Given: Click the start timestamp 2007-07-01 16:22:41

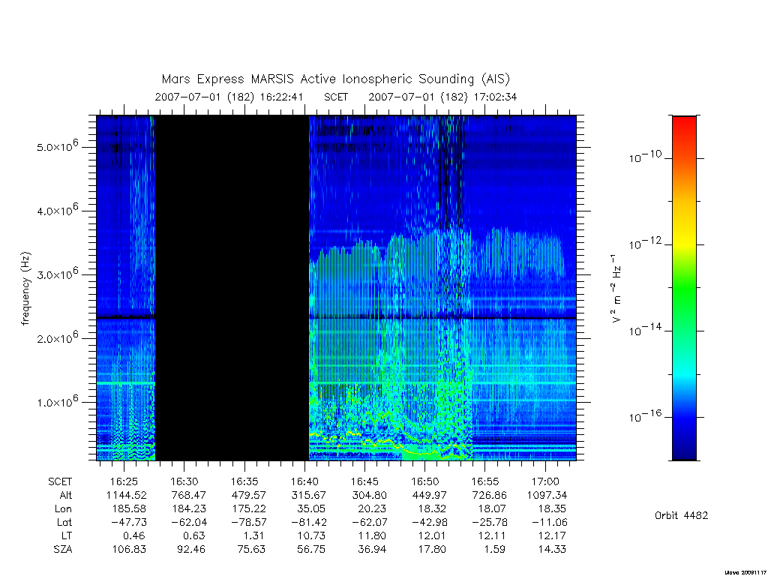Looking at the screenshot, I should coord(229,97).
